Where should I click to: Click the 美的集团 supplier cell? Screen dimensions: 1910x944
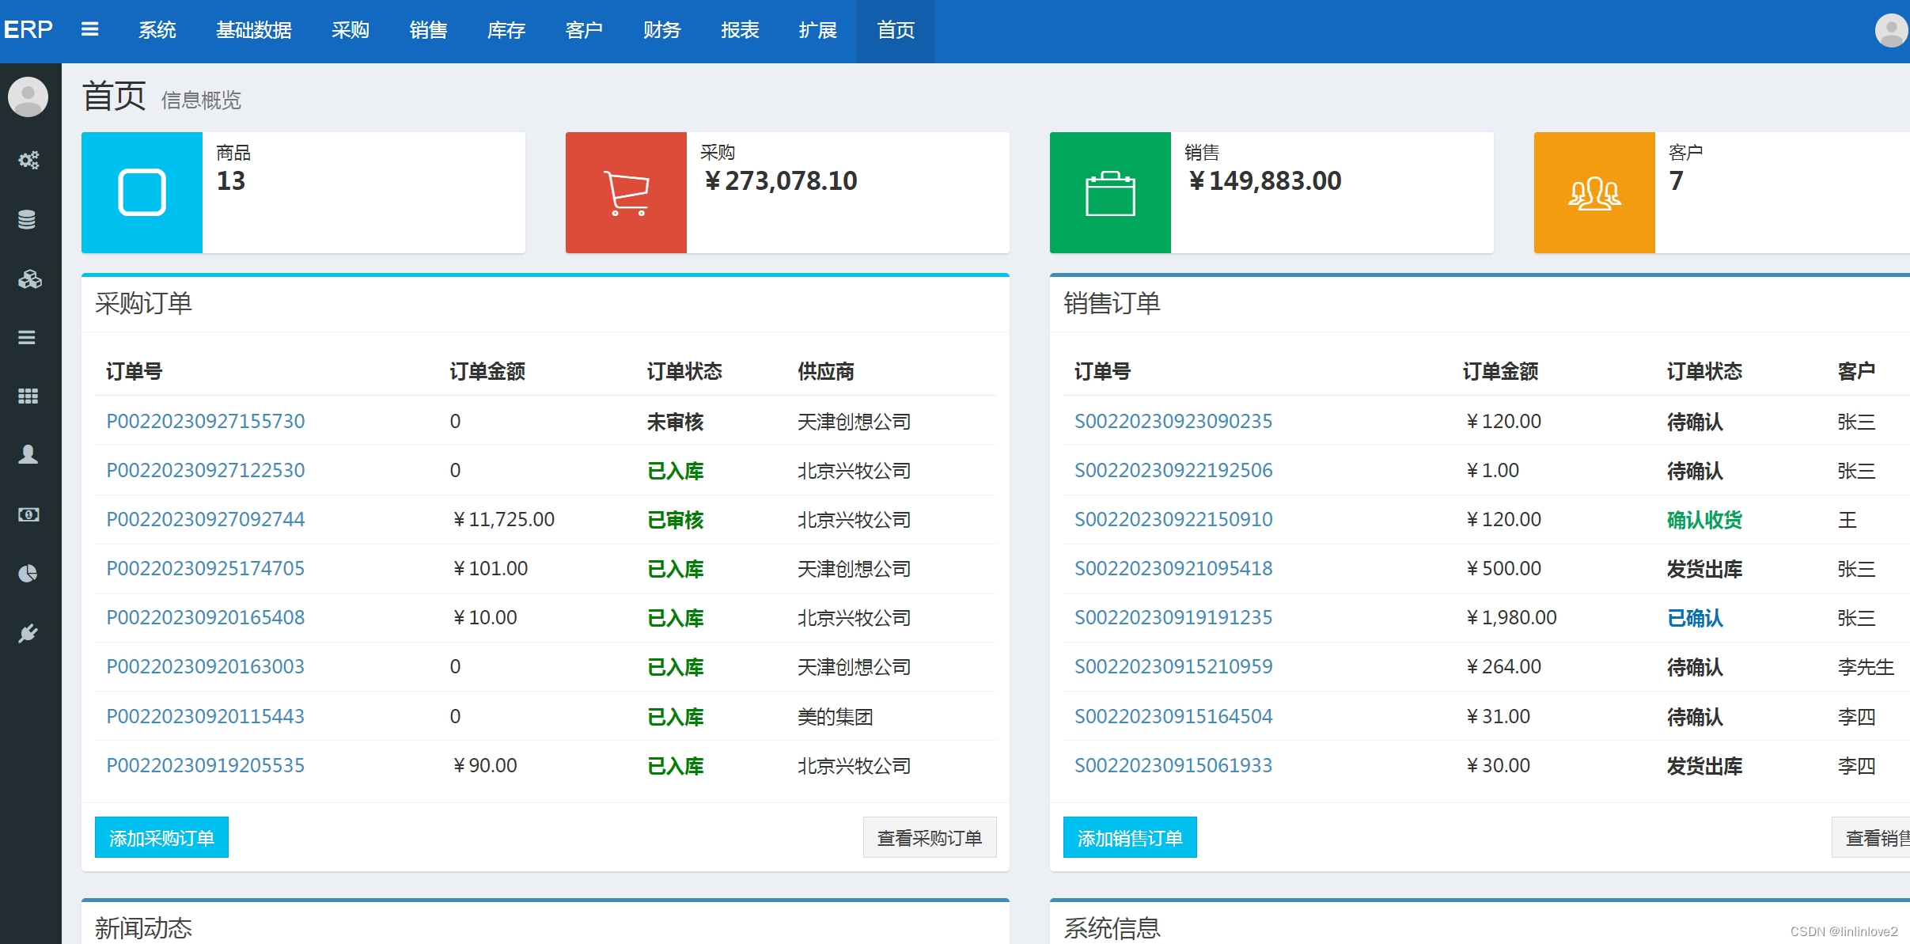[x=835, y=717]
